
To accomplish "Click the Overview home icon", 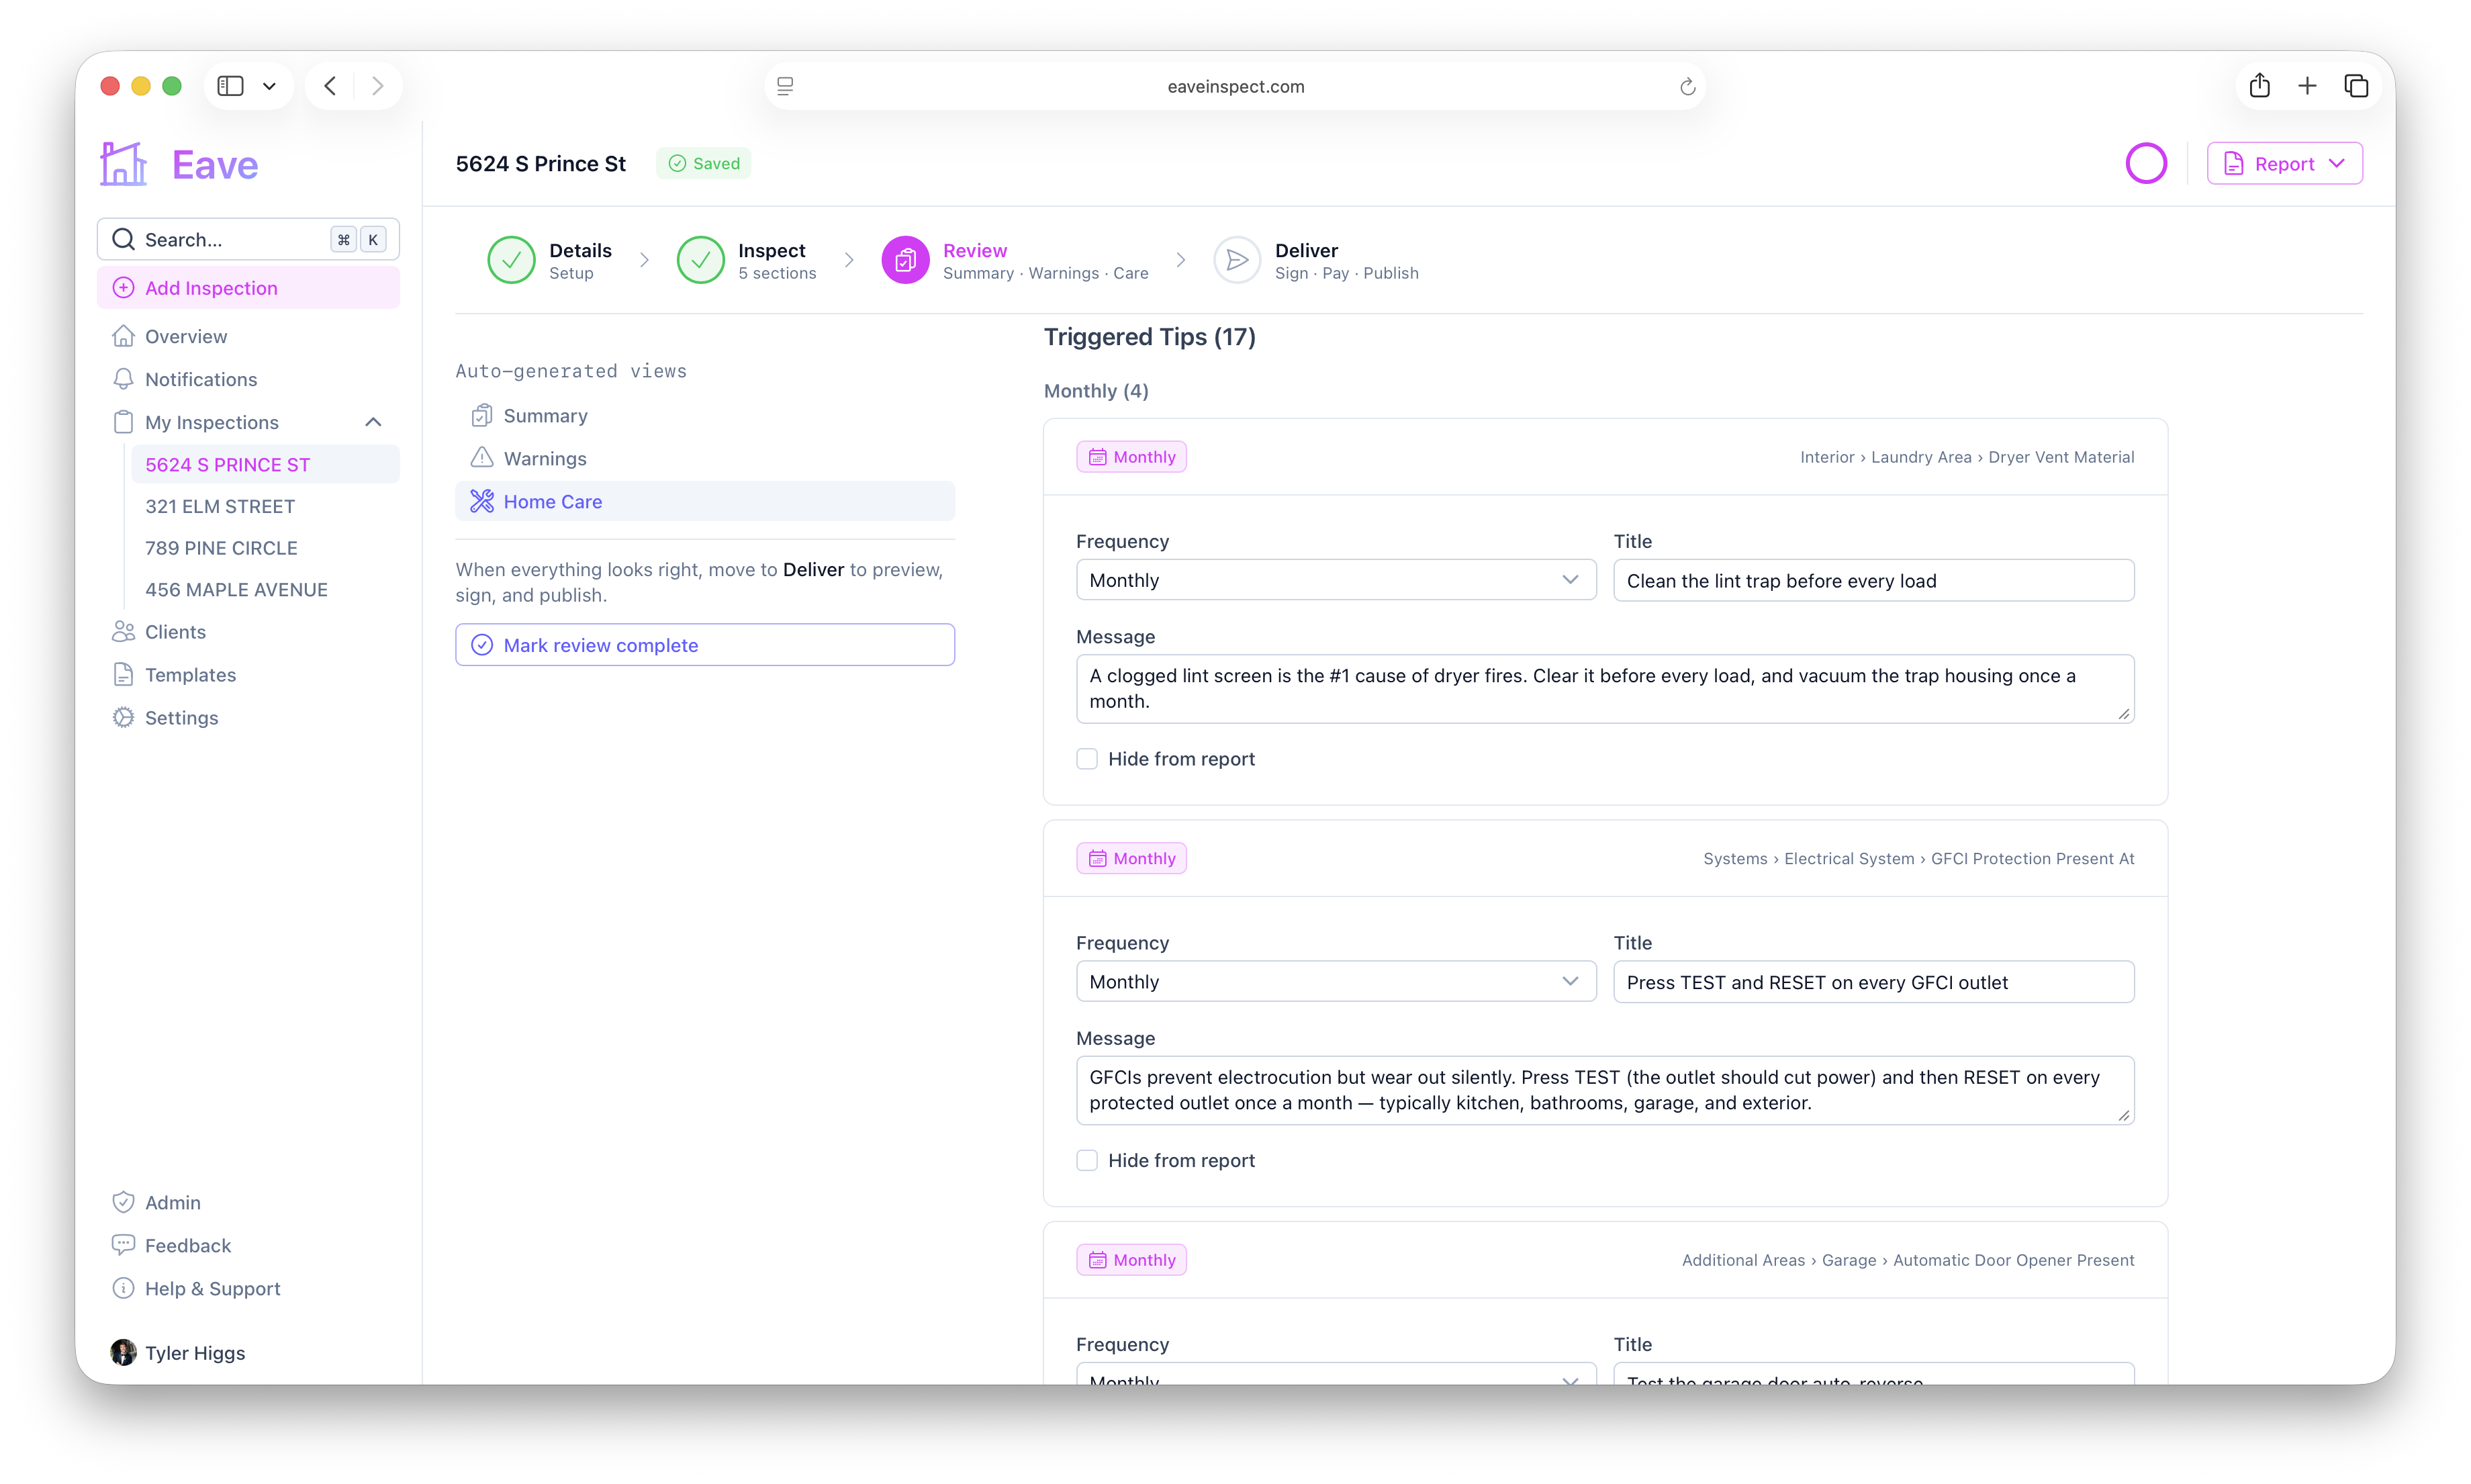I will tap(123, 336).
